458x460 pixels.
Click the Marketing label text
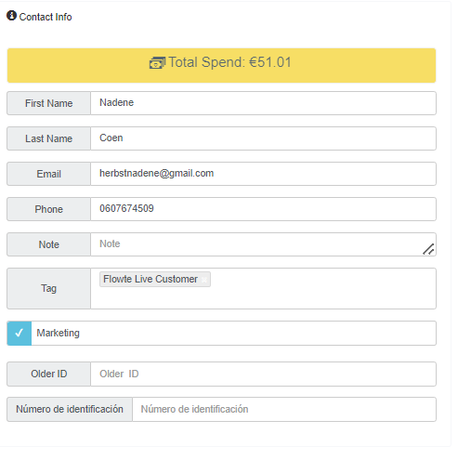coord(59,334)
